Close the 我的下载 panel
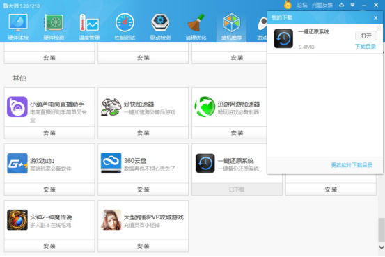The image size is (385, 257). 376,17
